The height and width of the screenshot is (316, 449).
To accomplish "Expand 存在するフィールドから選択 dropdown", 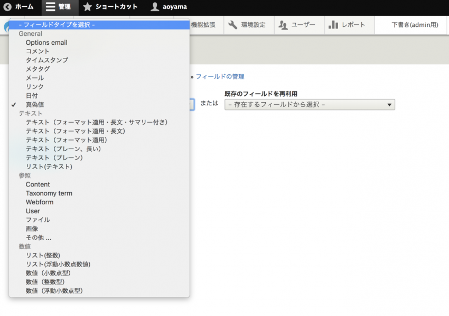I will 310,104.
